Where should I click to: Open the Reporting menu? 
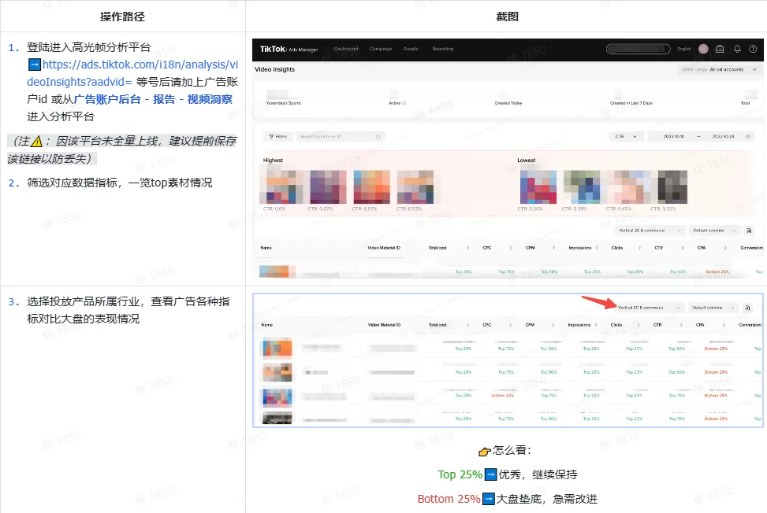pyautogui.click(x=443, y=49)
